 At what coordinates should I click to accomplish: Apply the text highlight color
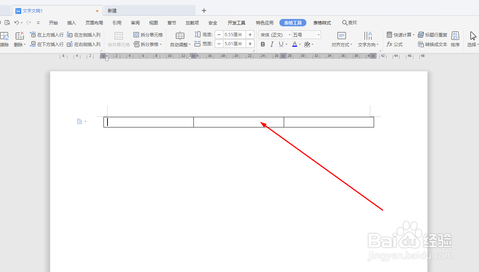click(x=307, y=44)
